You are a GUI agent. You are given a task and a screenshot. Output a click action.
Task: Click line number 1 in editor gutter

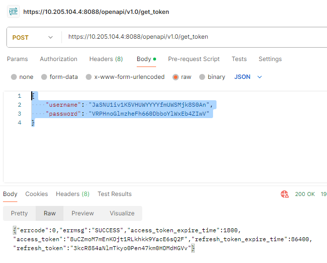19,96
